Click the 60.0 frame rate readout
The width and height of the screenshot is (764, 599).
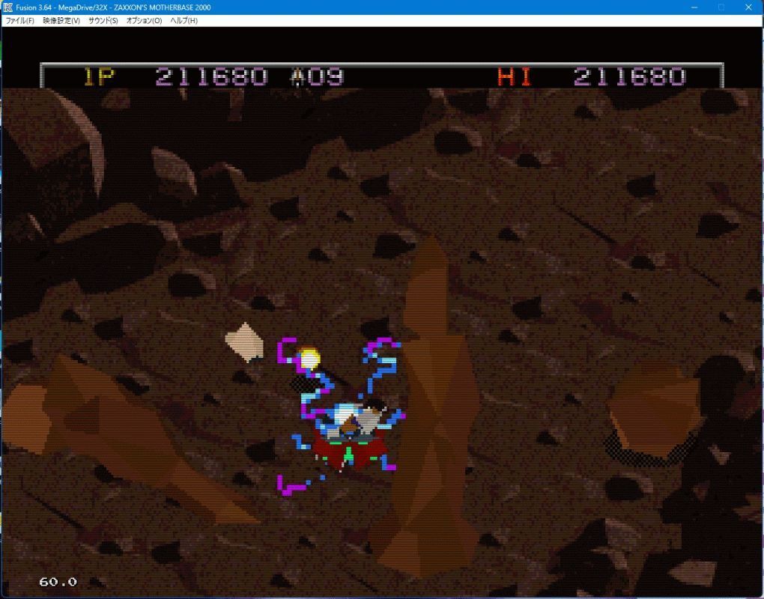click(58, 582)
